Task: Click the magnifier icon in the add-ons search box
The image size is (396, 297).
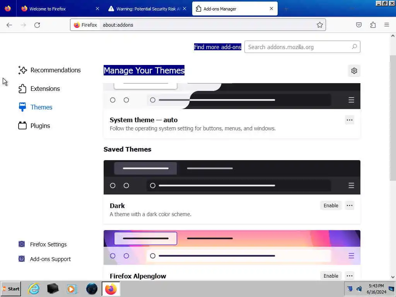Action: click(354, 47)
